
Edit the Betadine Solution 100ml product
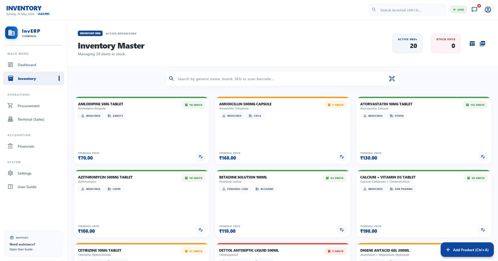coord(342,230)
